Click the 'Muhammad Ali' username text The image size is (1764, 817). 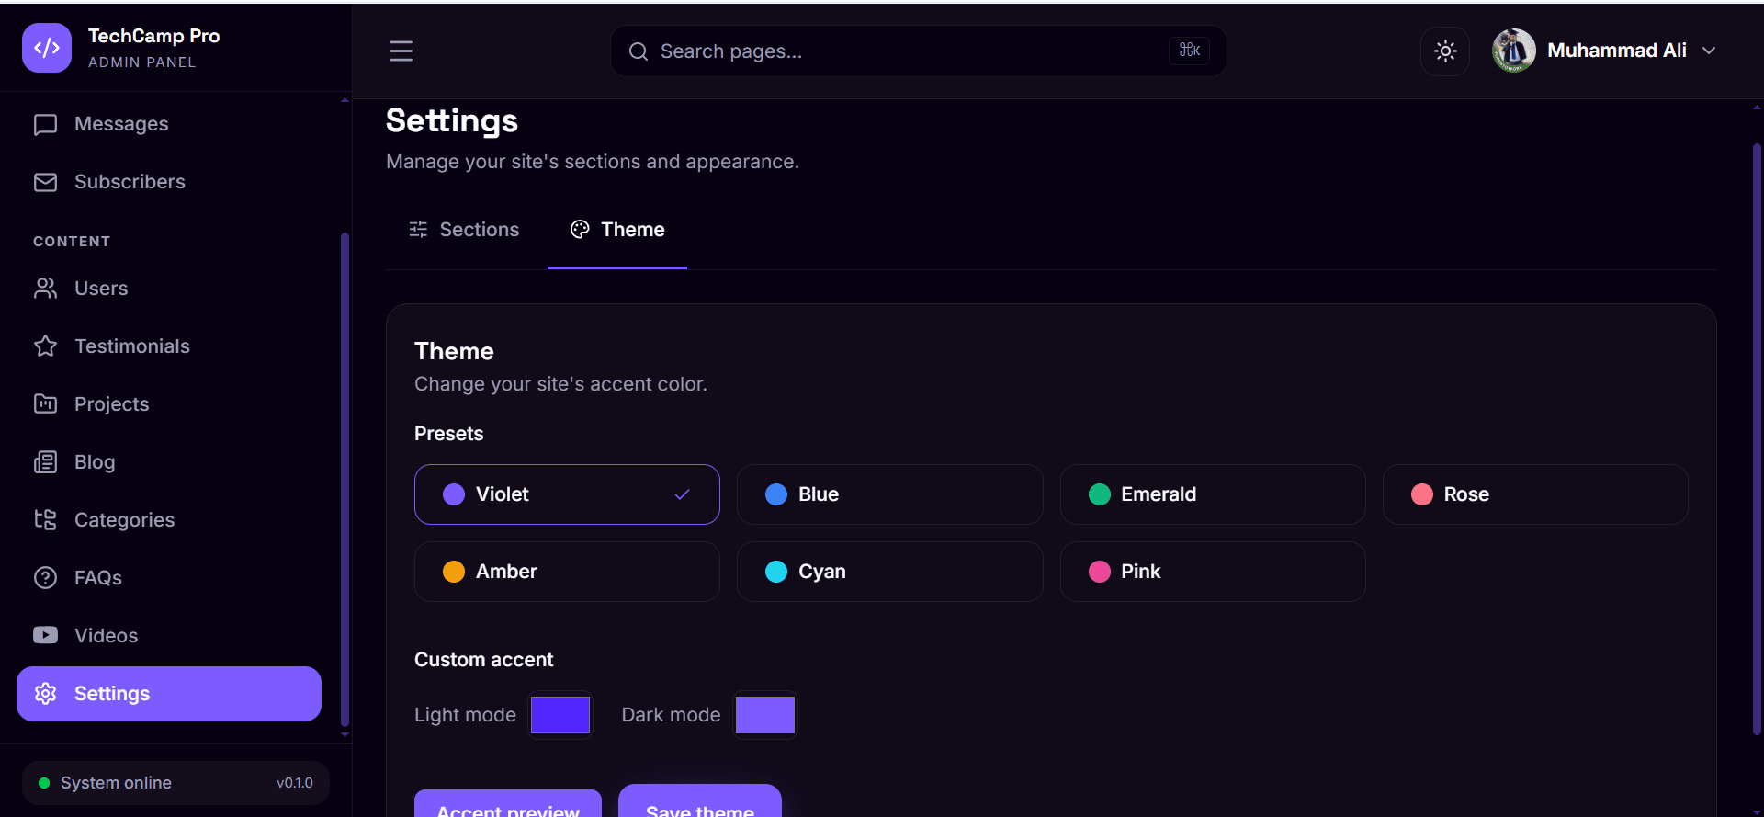(x=1617, y=51)
